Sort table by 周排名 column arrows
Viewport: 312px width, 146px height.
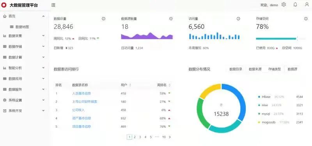point(170,85)
